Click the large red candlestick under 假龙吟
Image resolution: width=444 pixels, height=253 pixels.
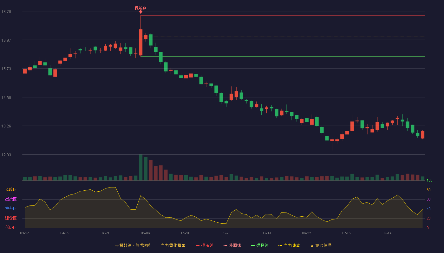tap(140, 42)
